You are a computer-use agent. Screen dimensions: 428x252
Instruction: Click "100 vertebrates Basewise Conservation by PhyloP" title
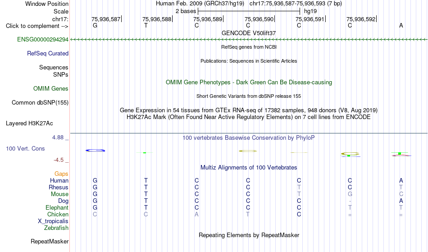pyautogui.click(x=249, y=138)
